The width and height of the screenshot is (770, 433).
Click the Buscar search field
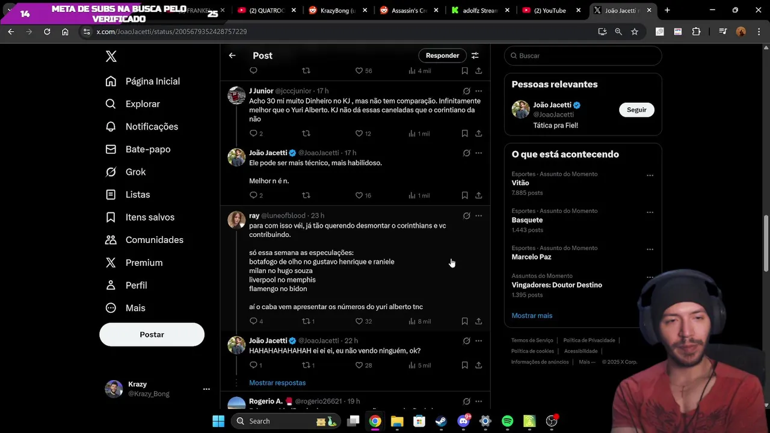point(583,55)
